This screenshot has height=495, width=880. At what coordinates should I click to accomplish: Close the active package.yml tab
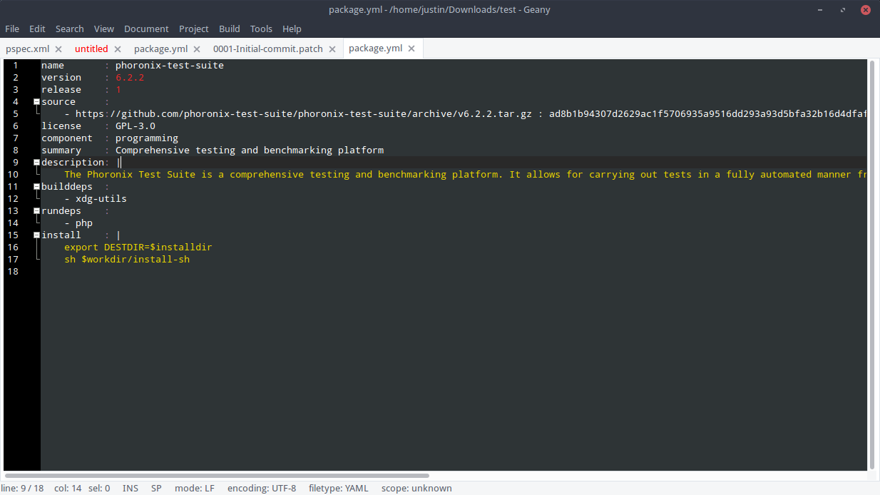pyautogui.click(x=411, y=49)
